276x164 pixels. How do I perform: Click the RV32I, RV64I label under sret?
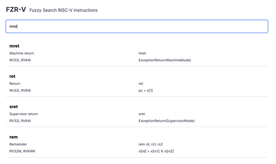click(20, 121)
